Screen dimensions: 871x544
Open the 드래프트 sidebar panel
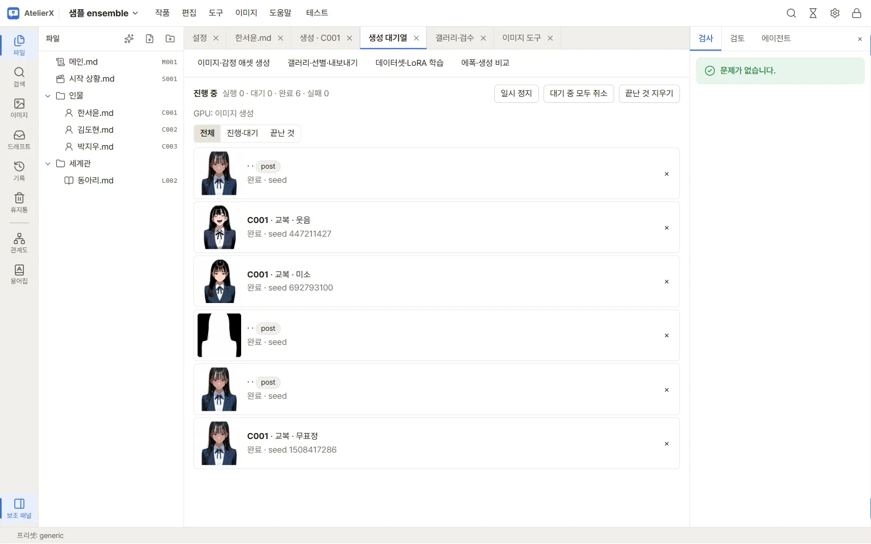pyautogui.click(x=19, y=140)
